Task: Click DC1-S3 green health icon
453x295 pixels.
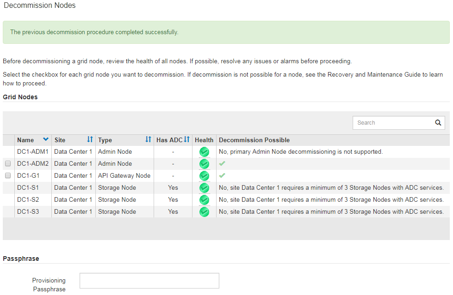Action: click(x=204, y=212)
